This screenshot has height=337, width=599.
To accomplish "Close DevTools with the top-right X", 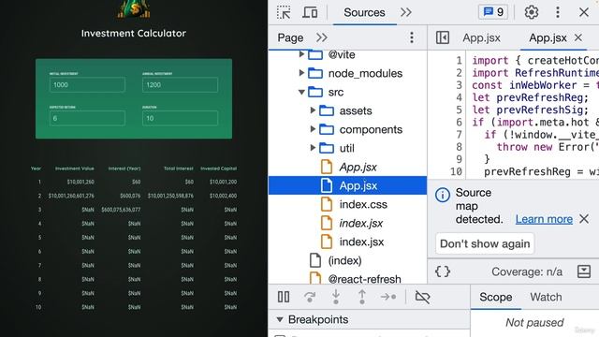I will click(584, 12).
